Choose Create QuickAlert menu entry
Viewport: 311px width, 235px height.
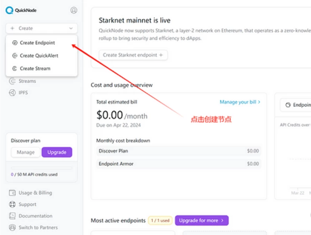point(39,56)
